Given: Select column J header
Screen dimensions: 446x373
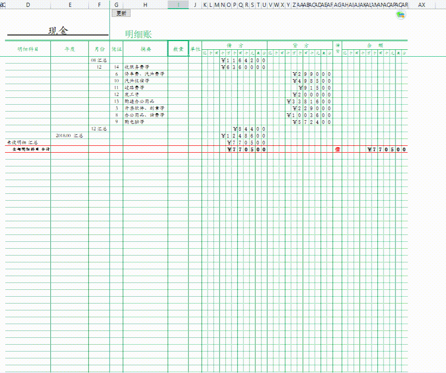Looking at the screenshot, I should 195,5.
